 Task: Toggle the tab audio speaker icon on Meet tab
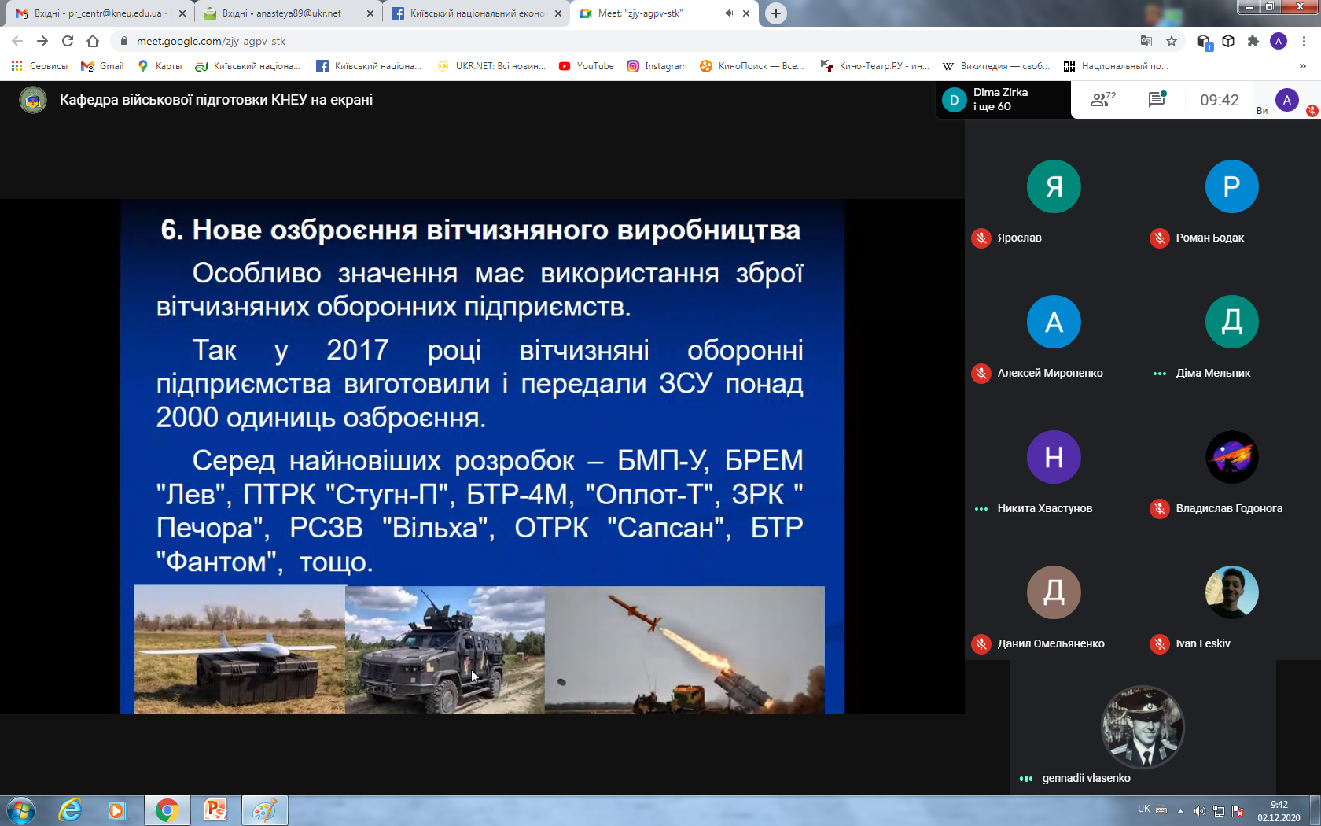click(x=729, y=13)
